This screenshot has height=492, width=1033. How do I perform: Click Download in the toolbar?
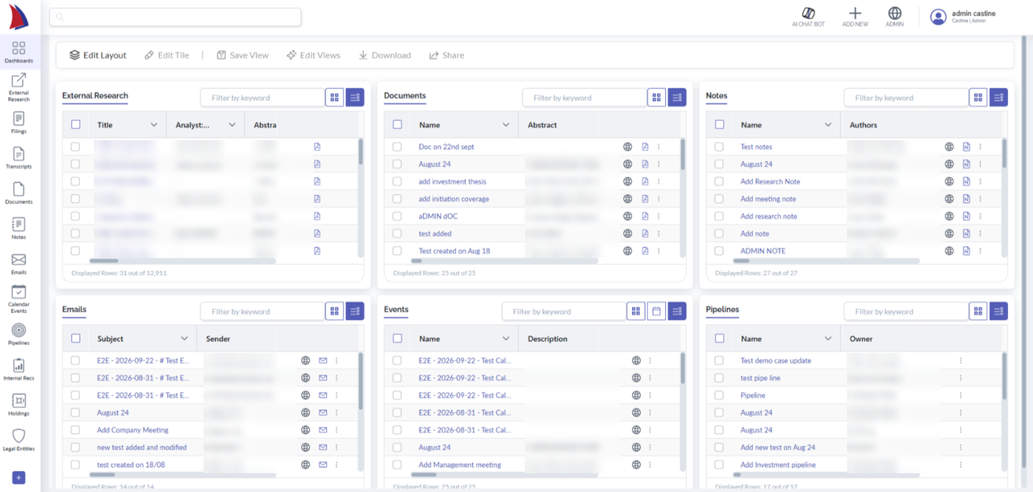[385, 55]
